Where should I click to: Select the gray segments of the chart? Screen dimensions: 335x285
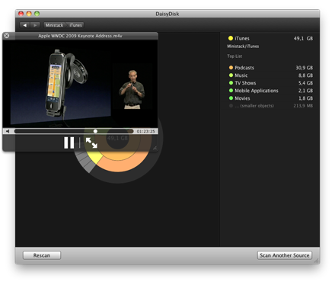click(x=86, y=161)
